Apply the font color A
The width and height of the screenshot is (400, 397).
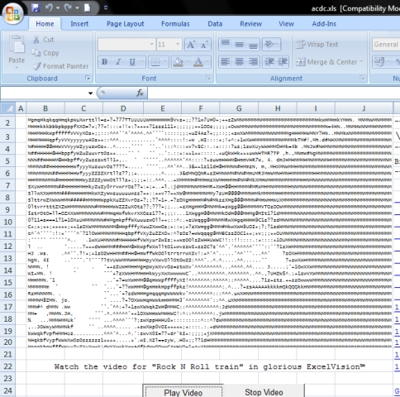point(198,62)
